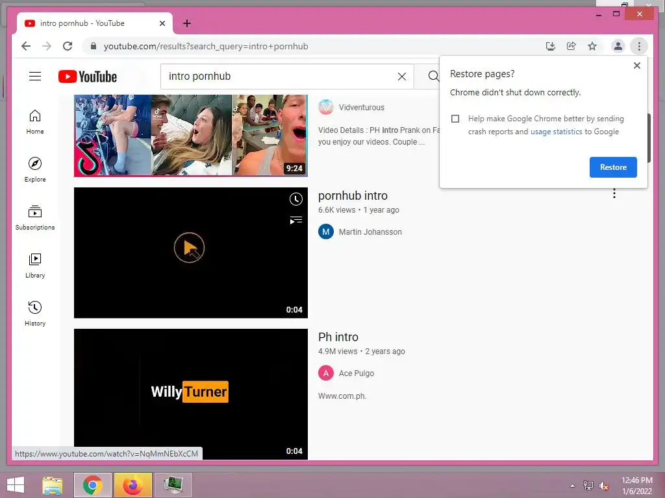Click the Ace Pulgo 'A' avatar
Viewport: 665px width, 498px height.
(326, 373)
